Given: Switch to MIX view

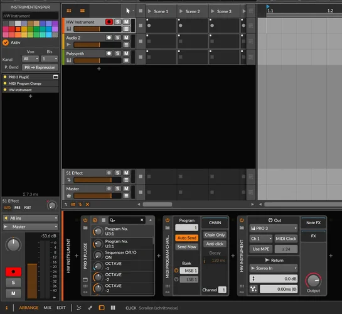Looking at the screenshot, I should point(47,308).
